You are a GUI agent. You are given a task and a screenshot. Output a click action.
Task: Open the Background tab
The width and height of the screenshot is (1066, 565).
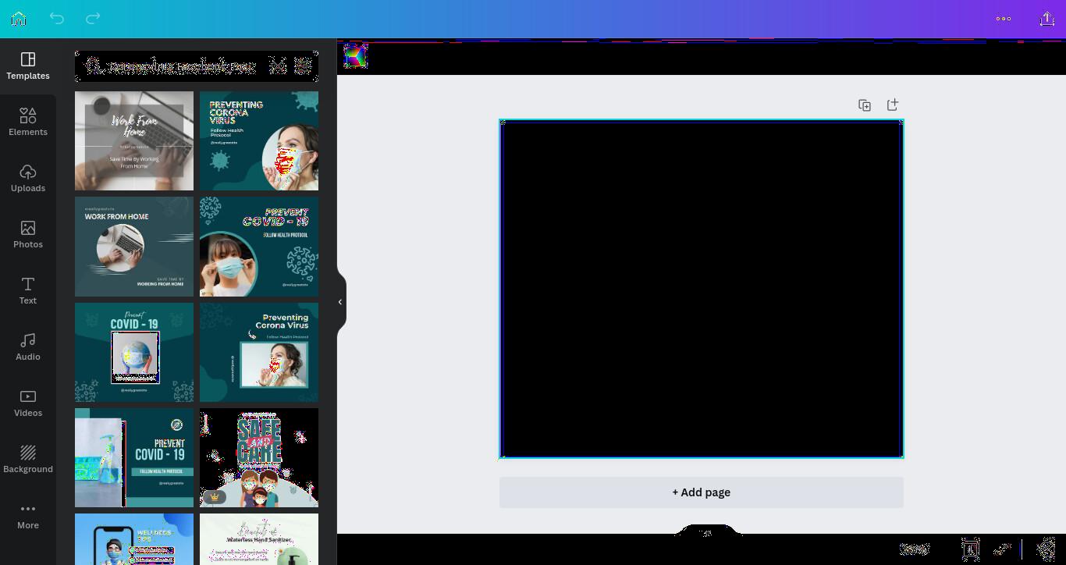[28, 460]
